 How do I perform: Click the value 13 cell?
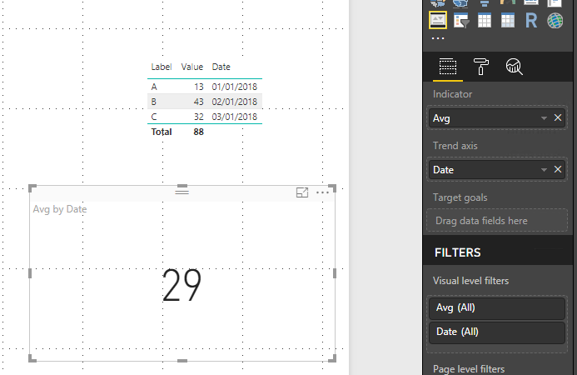tap(199, 87)
